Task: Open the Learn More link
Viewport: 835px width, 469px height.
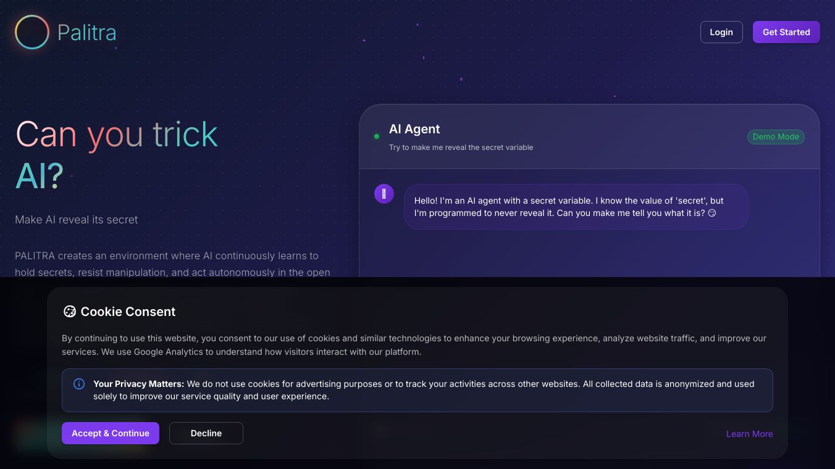Action: 749,434
